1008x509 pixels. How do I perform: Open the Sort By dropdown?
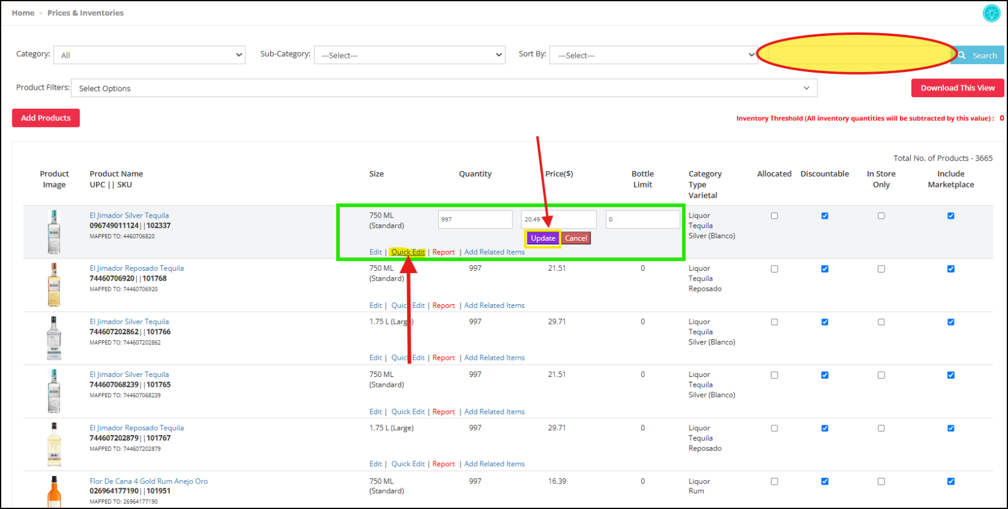653,55
